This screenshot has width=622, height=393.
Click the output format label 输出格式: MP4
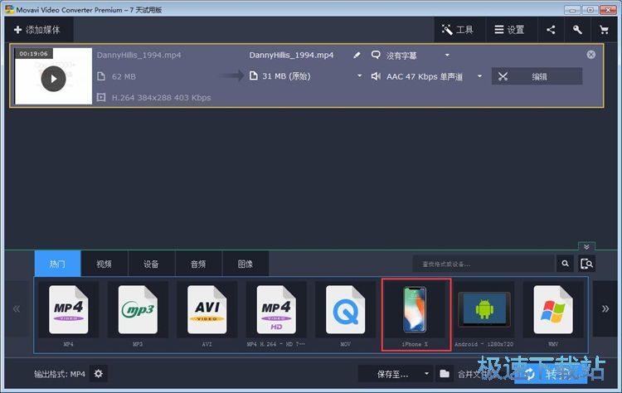(60, 374)
